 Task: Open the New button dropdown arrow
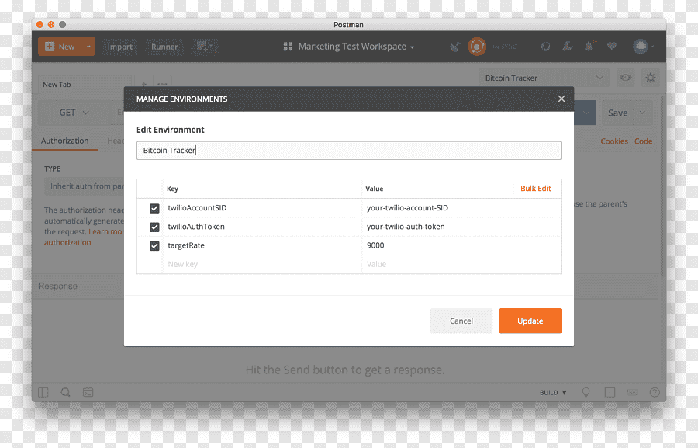click(x=88, y=47)
